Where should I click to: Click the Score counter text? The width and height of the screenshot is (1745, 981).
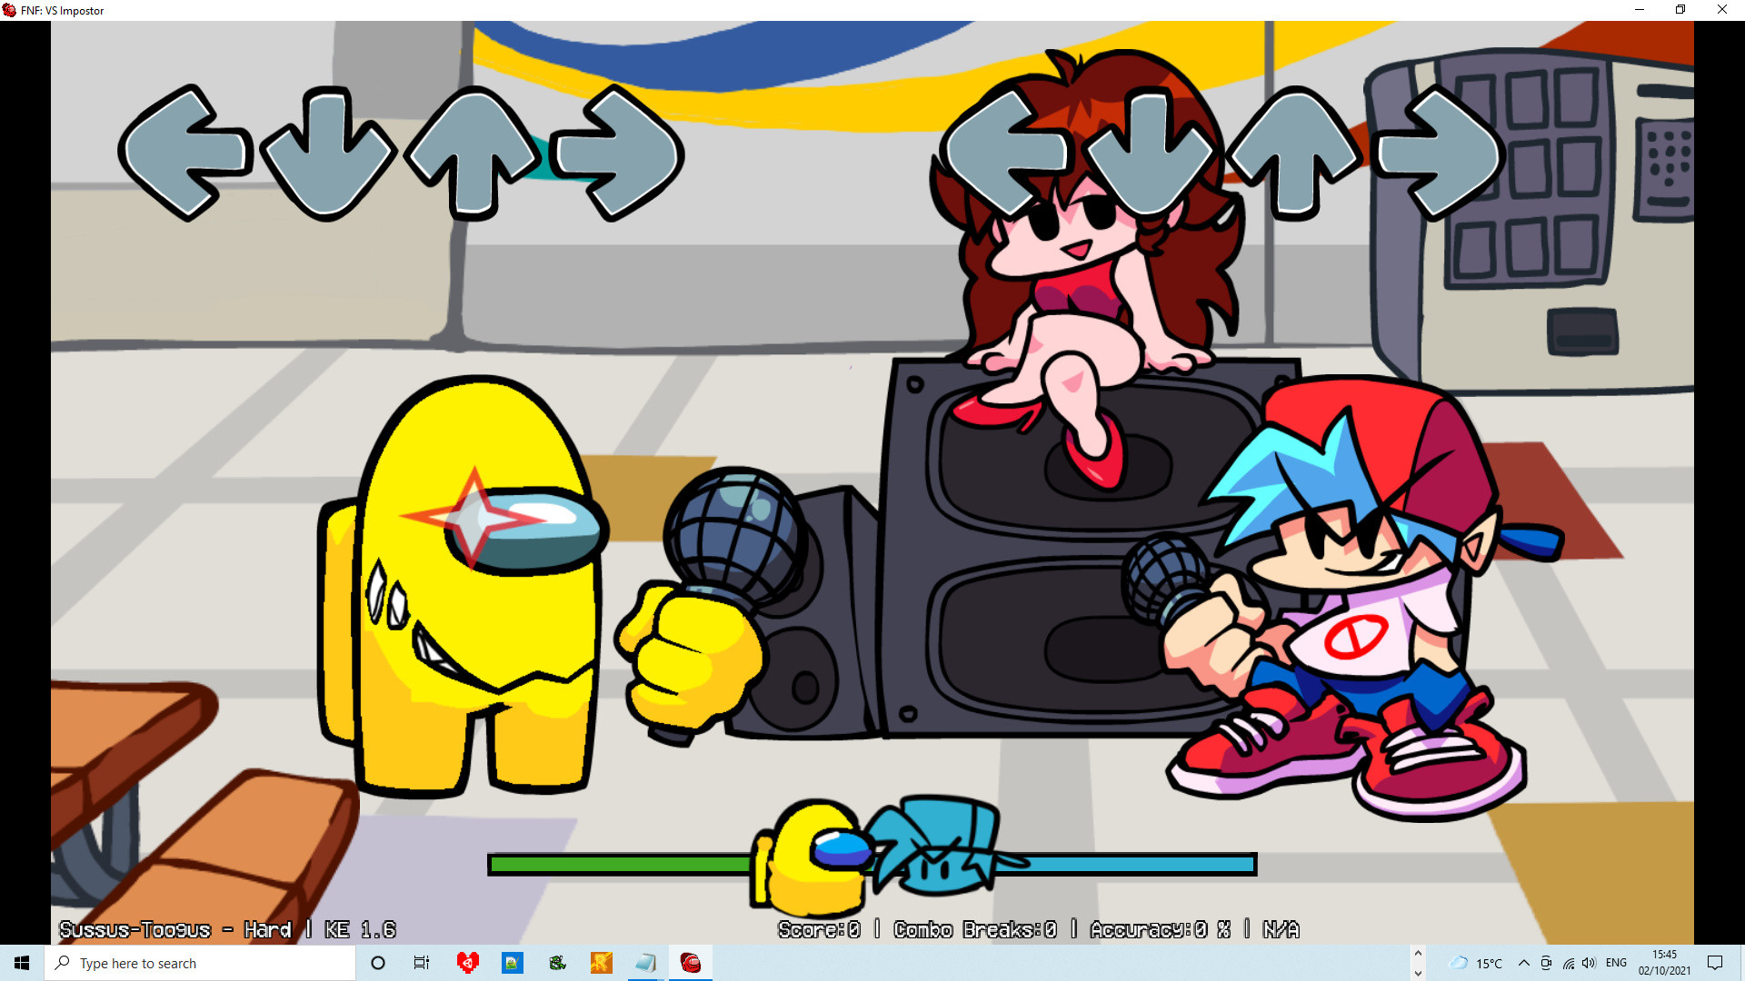pos(819,929)
